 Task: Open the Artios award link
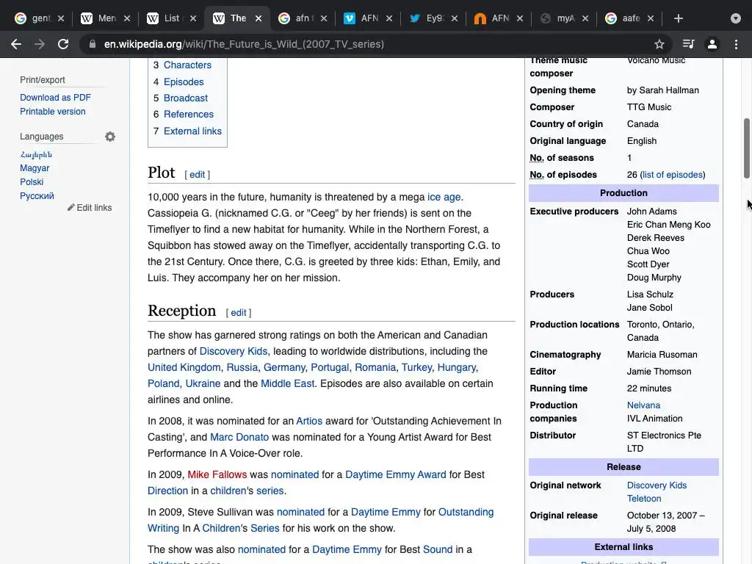point(309,421)
